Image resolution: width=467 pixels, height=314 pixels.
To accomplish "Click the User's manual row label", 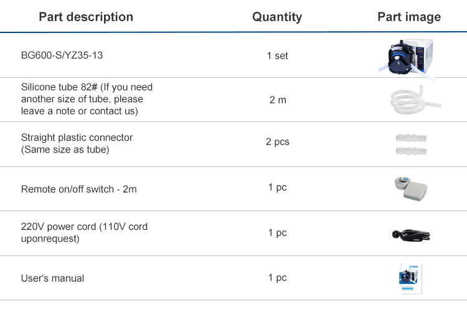I will pyautogui.click(x=52, y=278).
